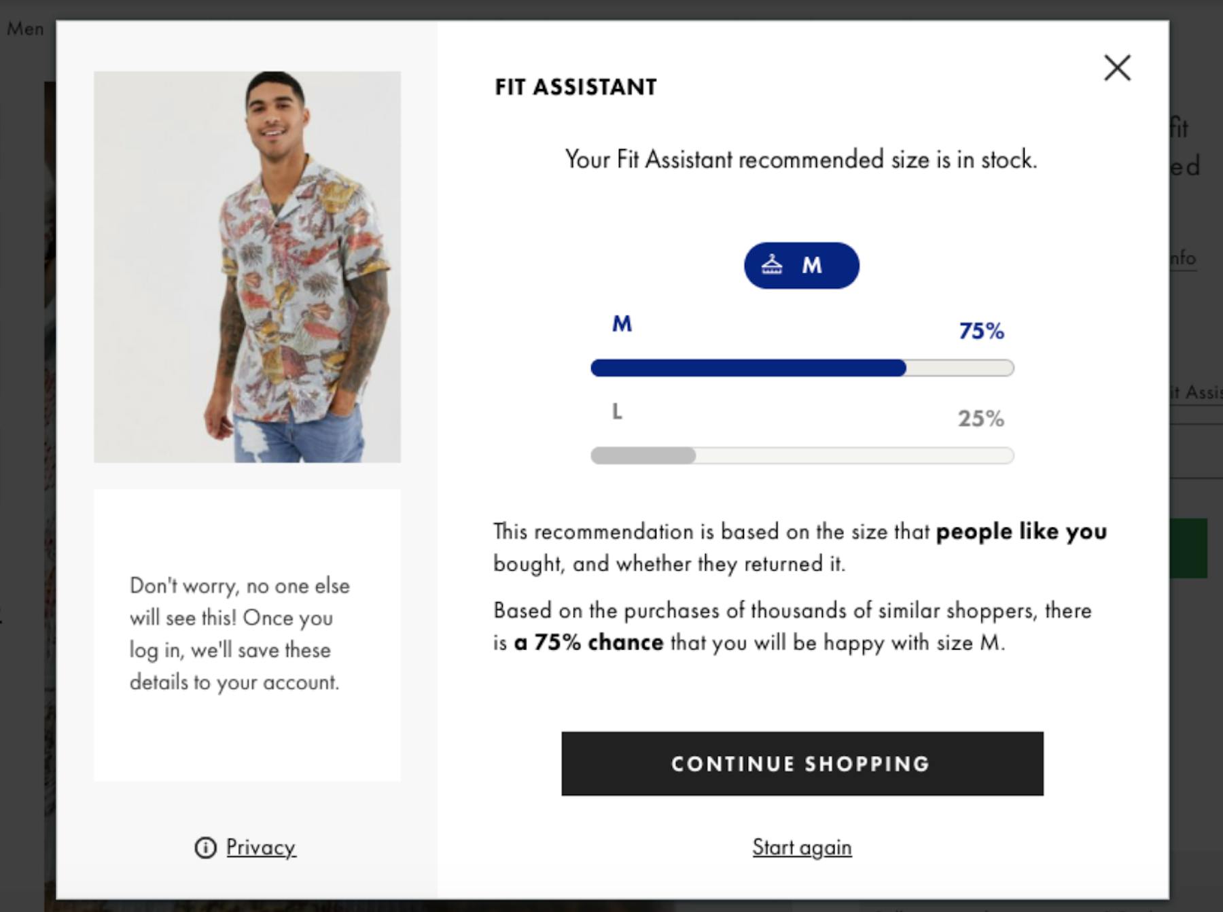Click the recommended size in stock message

(801, 160)
